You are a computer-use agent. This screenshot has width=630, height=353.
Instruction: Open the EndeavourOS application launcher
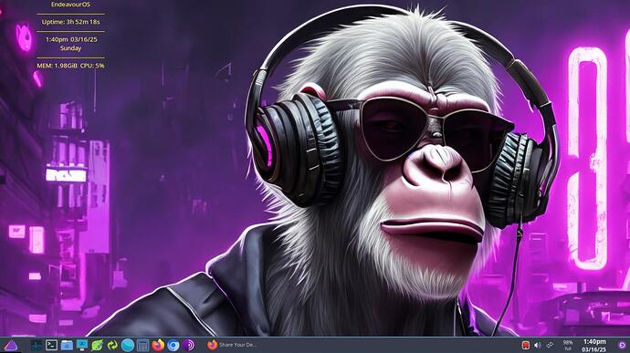[10, 346]
